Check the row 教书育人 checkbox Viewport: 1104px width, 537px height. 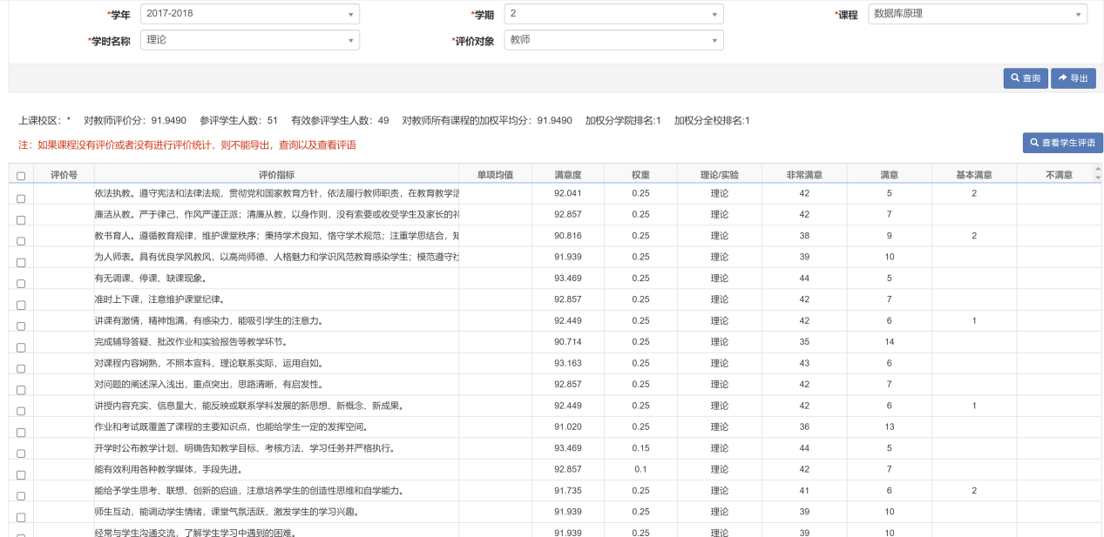pos(21,241)
